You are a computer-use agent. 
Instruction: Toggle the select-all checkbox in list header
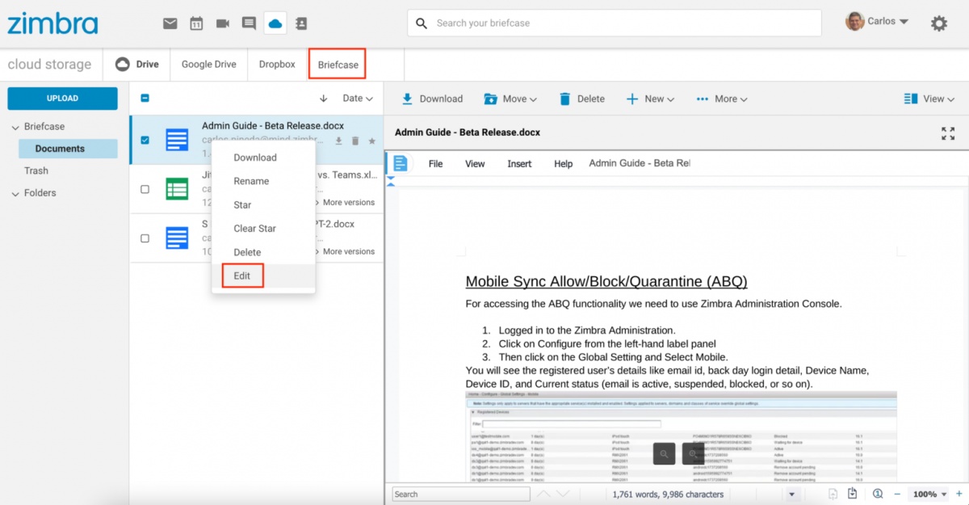point(145,99)
